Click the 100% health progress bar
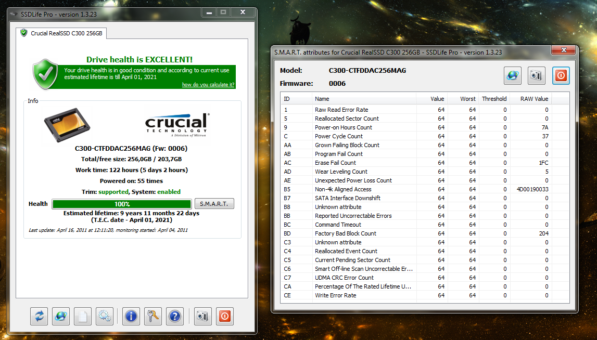Screen dimensions: 597x340 (x=122, y=204)
